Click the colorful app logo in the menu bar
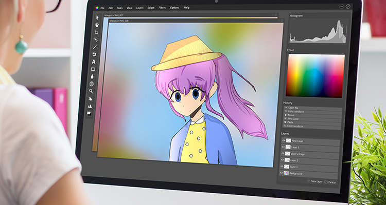 click(97, 8)
